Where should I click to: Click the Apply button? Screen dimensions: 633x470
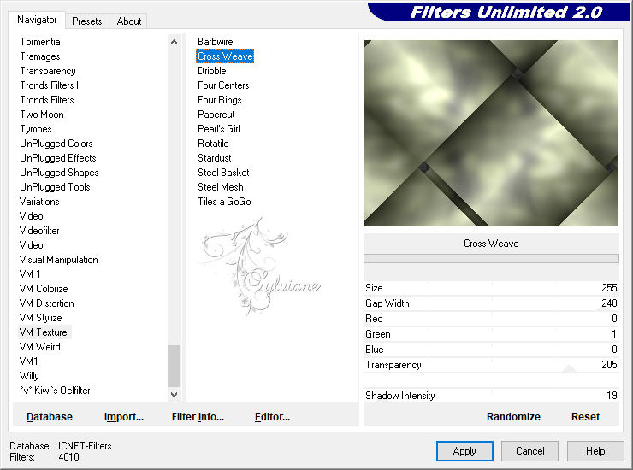[x=464, y=451]
